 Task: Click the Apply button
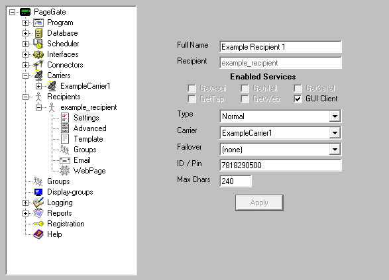point(259,203)
